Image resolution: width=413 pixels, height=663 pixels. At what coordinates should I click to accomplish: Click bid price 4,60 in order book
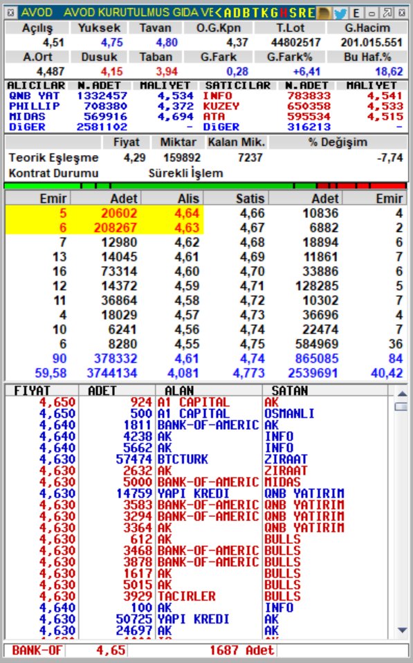(x=187, y=271)
